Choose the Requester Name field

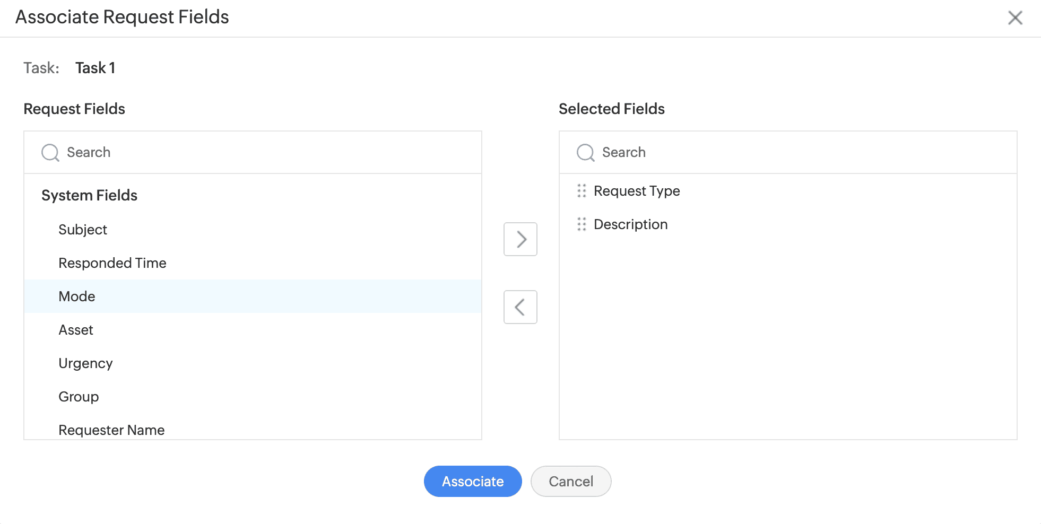pyautogui.click(x=111, y=430)
